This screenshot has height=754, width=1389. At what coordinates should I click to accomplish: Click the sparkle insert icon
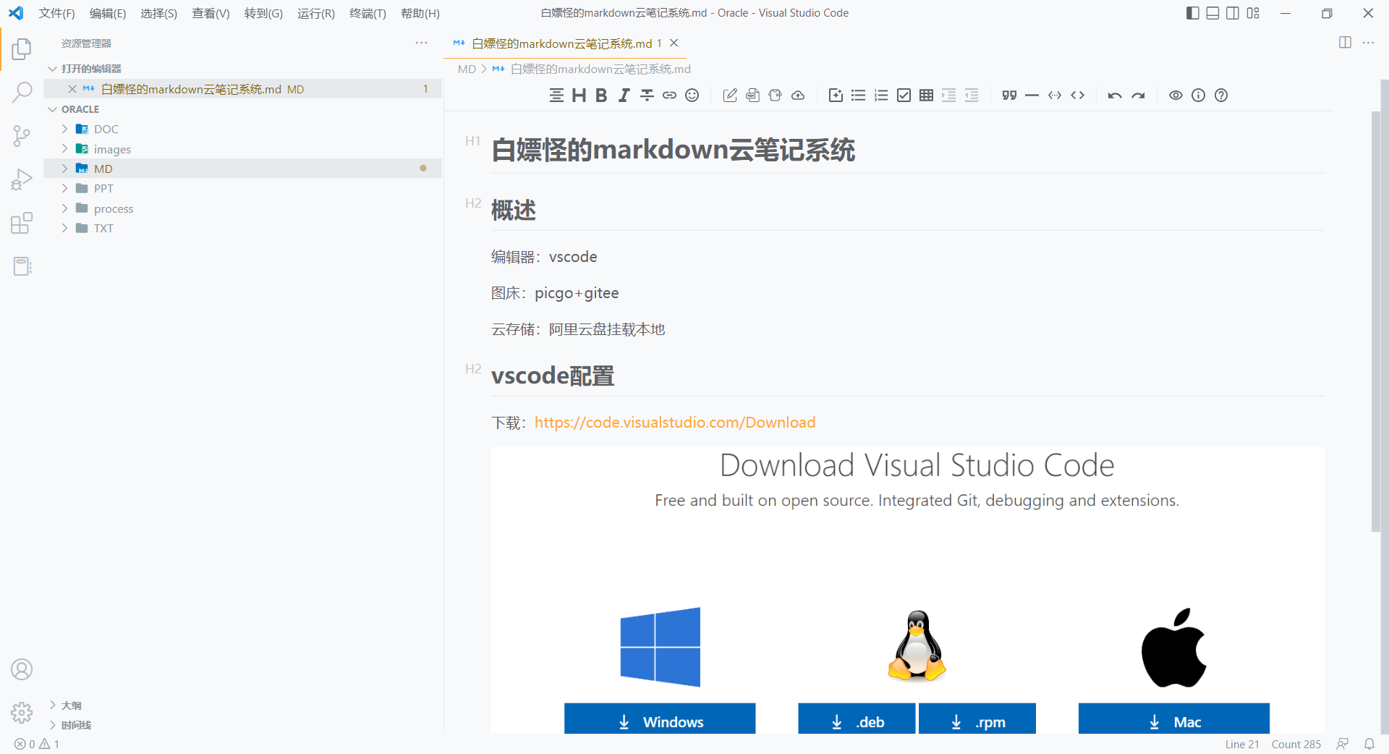tap(836, 96)
